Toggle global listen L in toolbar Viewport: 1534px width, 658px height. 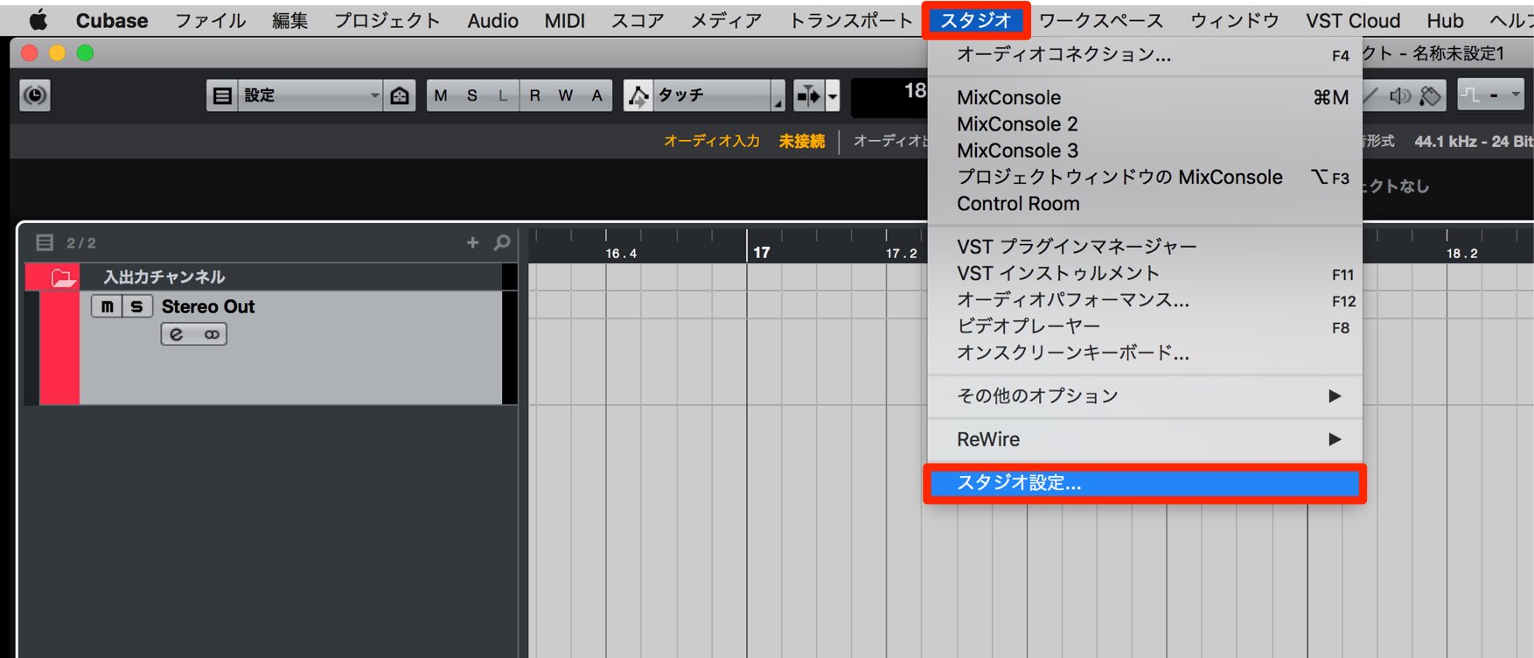tap(503, 95)
